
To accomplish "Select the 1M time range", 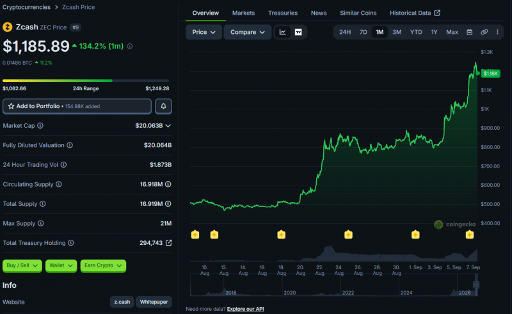I will pos(380,32).
